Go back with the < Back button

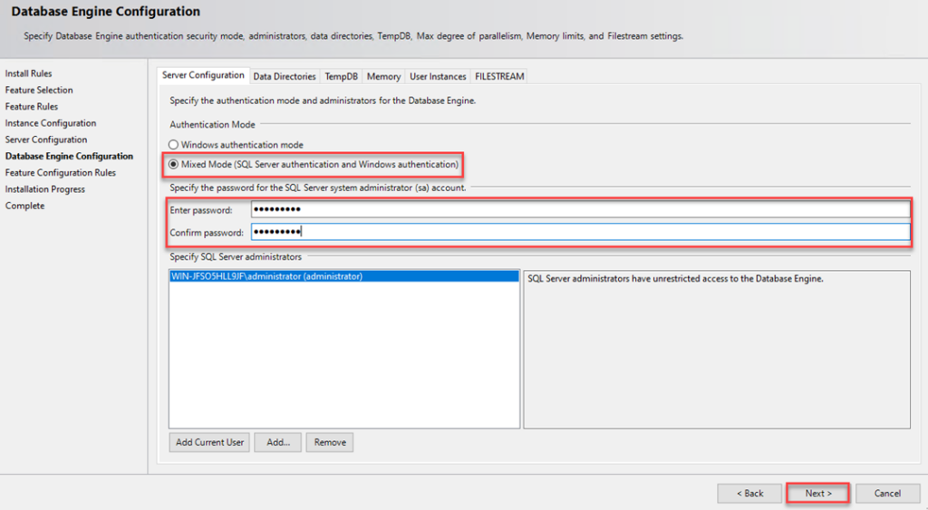coord(749,493)
